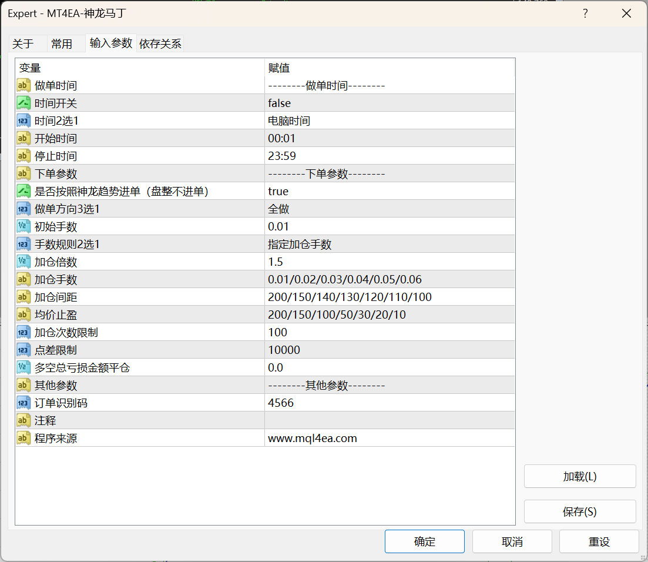Image resolution: width=648 pixels, height=562 pixels.
Task: Click the integer icon beside 订单识别码
Action: coord(23,403)
